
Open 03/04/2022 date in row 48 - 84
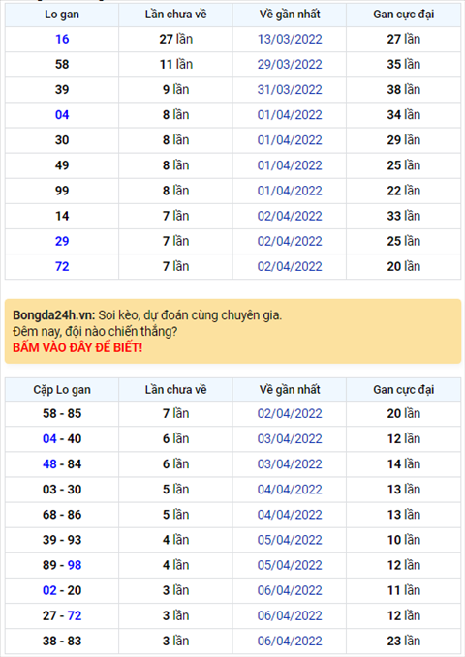pyautogui.click(x=290, y=464)
